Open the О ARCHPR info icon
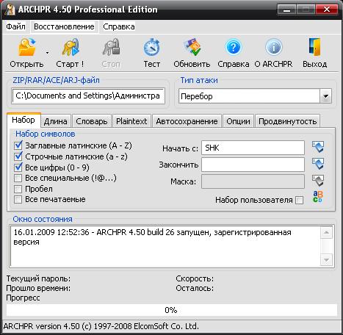The width and height of the screenshot is (343, 335). pos(273,47)
